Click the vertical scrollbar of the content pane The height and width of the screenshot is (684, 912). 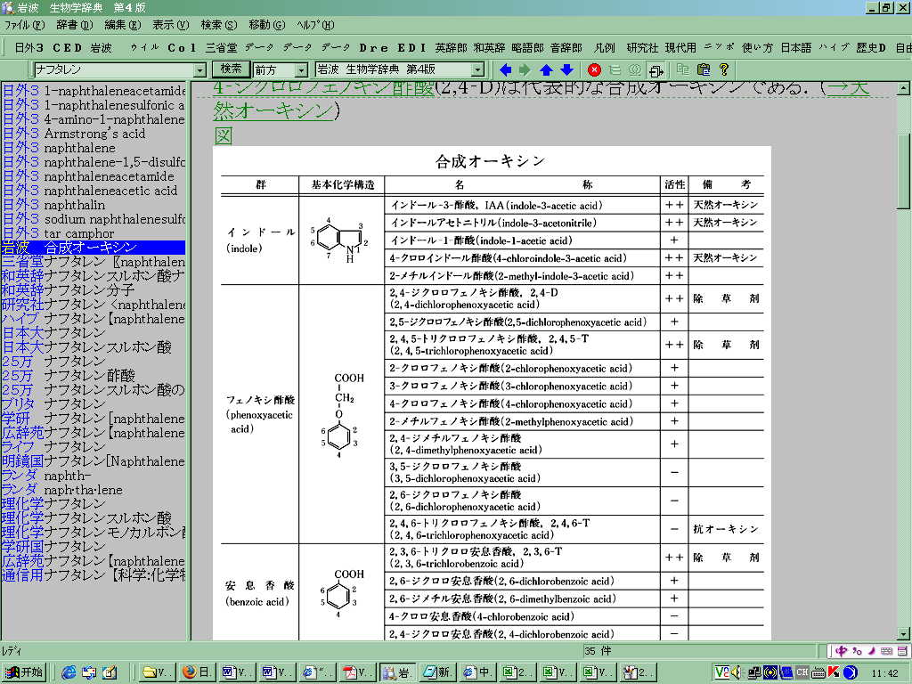pos(904,356)
